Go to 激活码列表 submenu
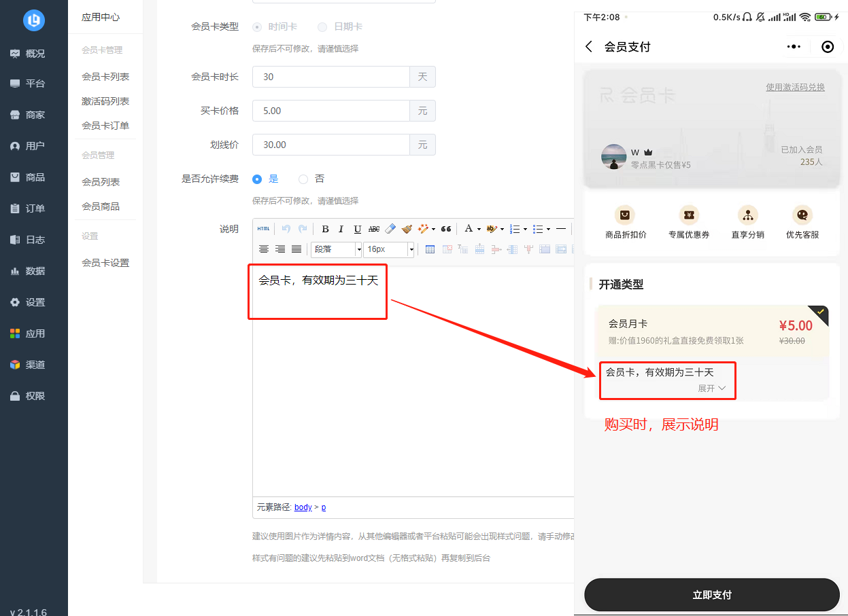848x616 pixels. [x=105, y=101]
